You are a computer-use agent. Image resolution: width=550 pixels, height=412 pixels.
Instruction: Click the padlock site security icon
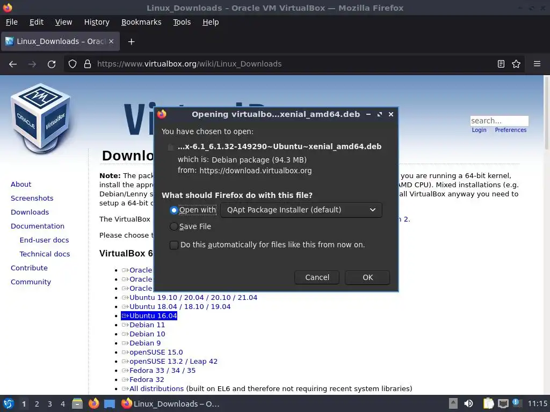click(88, 64)
